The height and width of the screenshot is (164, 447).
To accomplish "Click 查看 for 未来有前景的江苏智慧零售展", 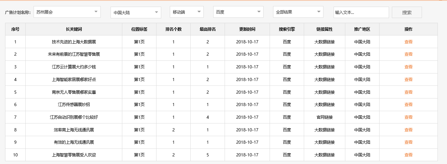I will pyautogui.click(x=409, y=54).
